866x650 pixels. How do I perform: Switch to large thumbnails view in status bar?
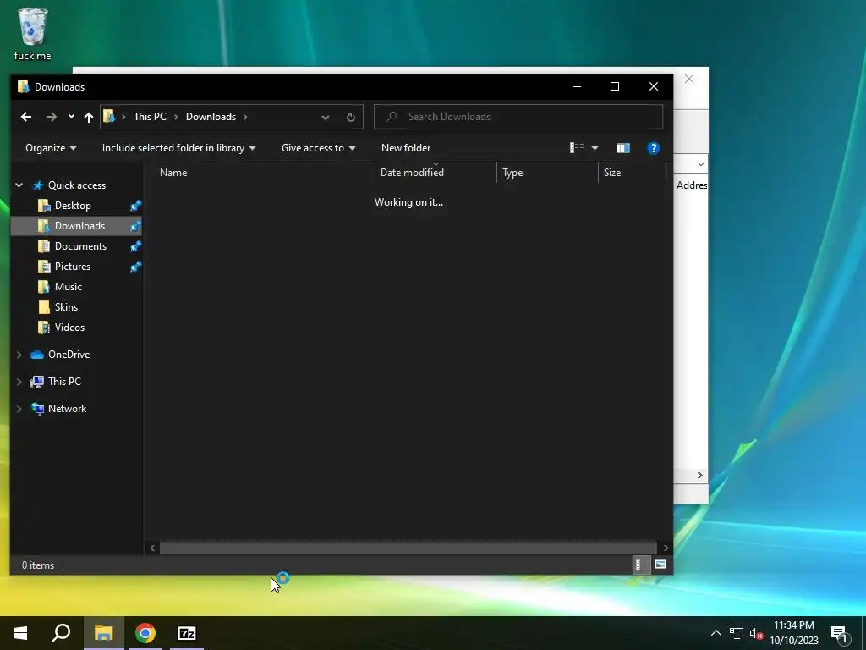660,565
